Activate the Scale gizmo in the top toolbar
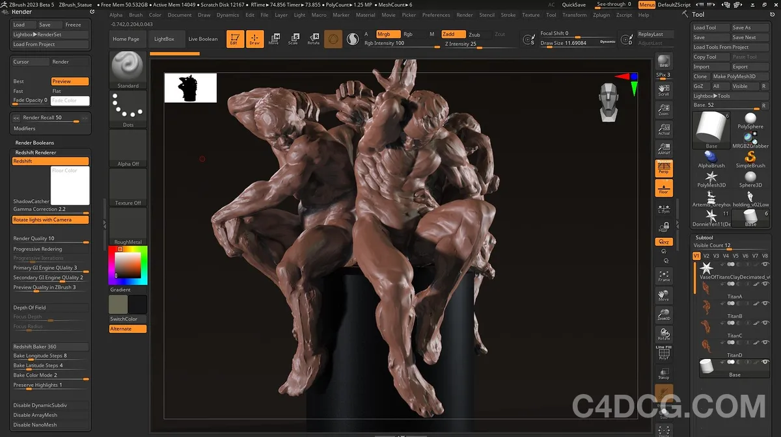 coord(294,38)
